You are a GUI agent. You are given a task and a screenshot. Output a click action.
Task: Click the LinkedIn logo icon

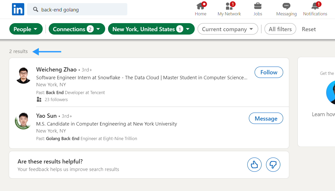pyautogui.click(x=18, y=9)
